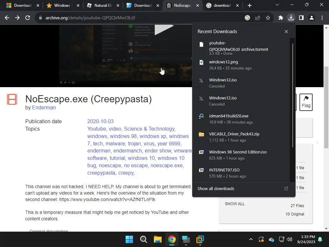
Task: Open the VMware taskbar icon
Action: pos(200,239)
